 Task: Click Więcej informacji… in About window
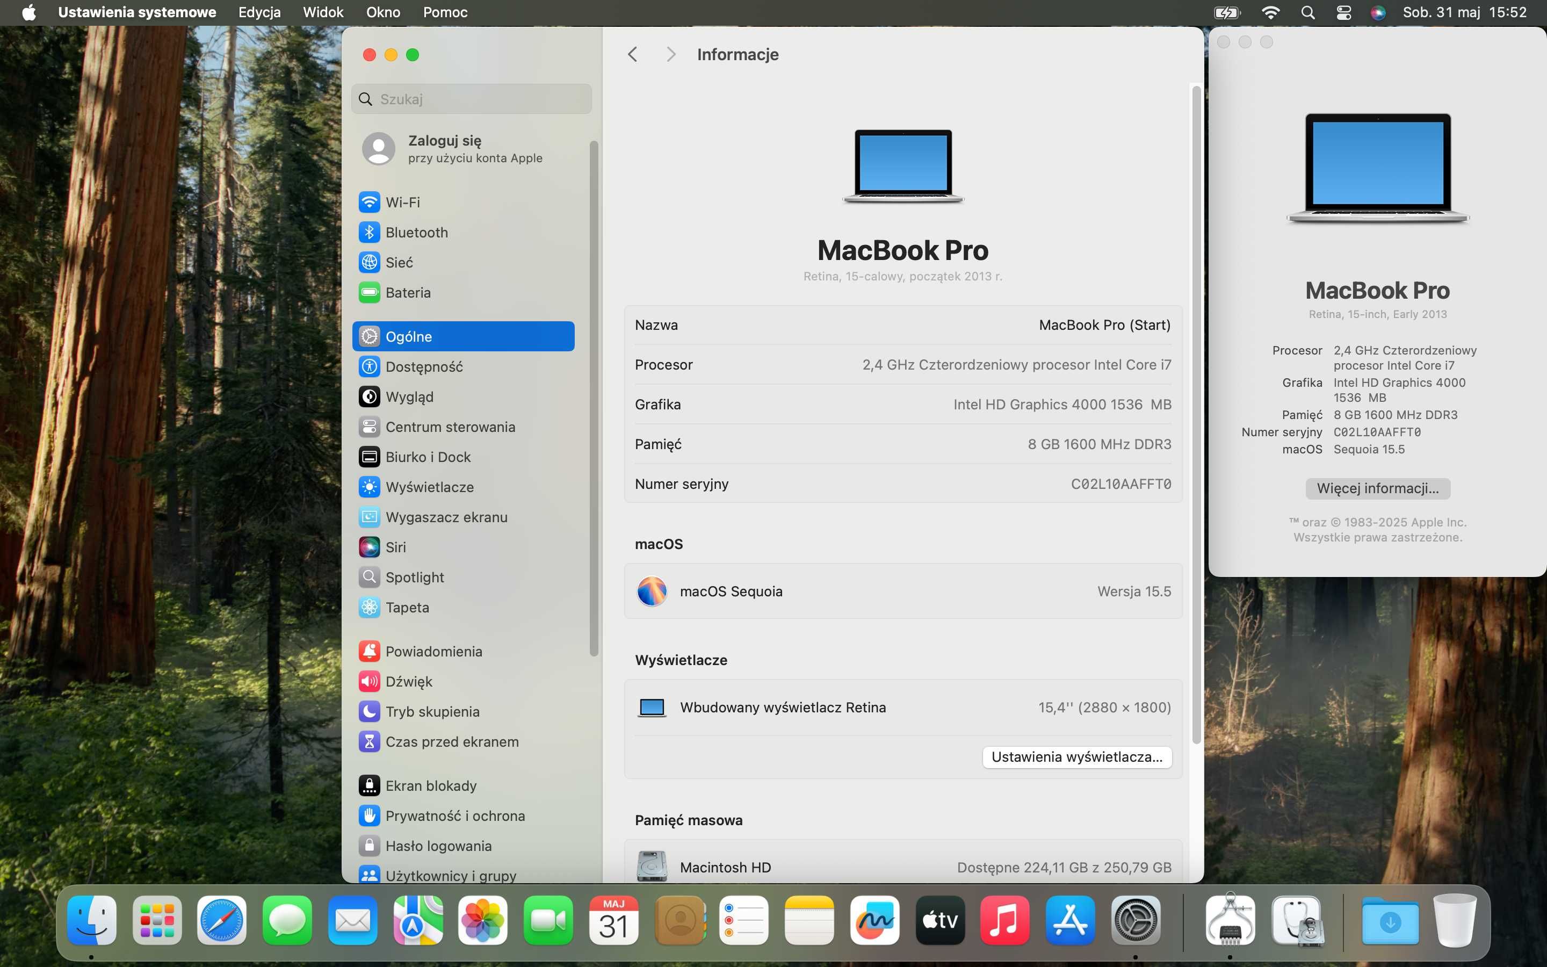click(1378, 488)
